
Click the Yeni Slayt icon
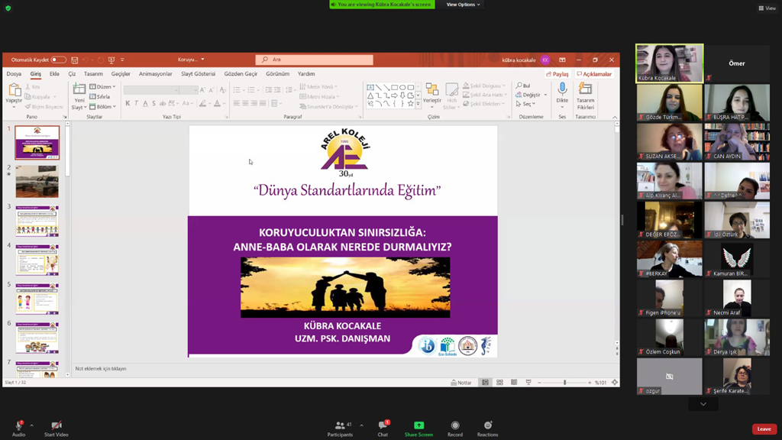[x=79, y=92]
